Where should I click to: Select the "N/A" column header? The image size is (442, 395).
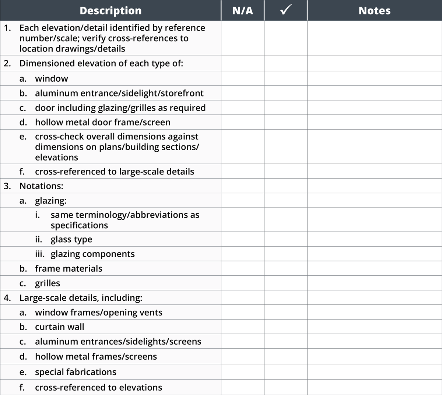(x=243, y=11)
